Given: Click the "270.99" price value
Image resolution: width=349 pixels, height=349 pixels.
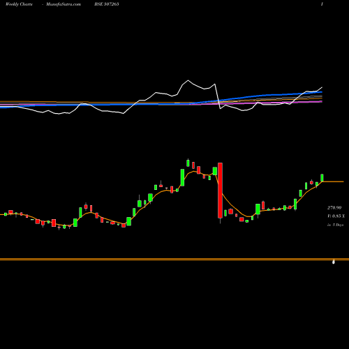Looking at the screenshot, I should 334,207.
